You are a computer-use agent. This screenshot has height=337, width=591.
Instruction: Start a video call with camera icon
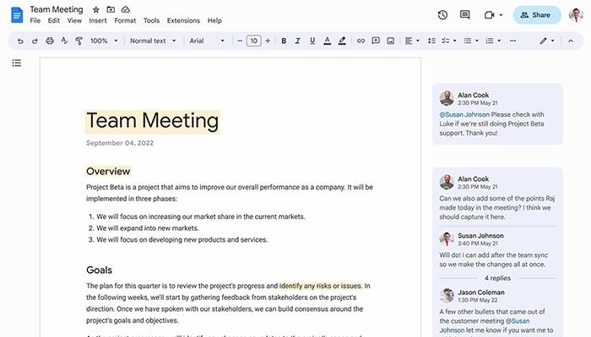pyautogui.click(x=489, y=15)
